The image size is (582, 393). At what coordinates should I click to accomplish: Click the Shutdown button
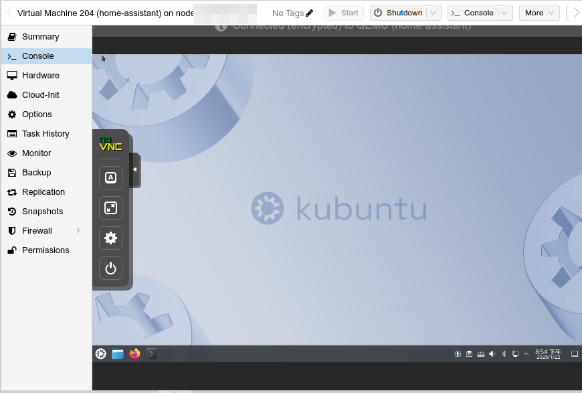pos(399,13)
